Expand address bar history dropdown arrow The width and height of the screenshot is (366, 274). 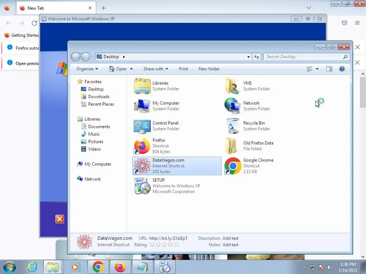[248, 57]
